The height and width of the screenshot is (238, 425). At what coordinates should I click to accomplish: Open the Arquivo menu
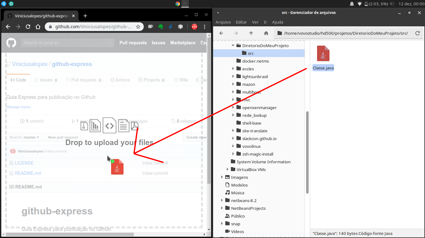click(223, 22)
